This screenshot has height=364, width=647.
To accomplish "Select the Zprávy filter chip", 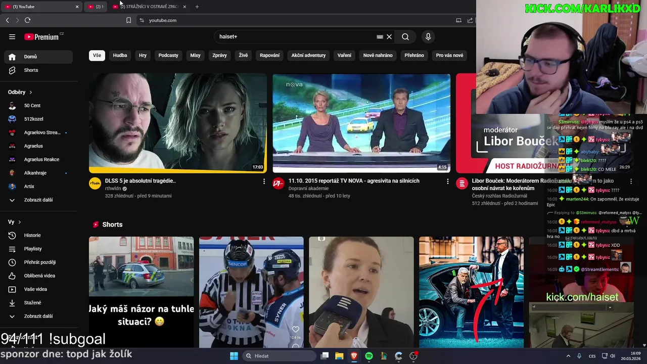I will point(219,56).
